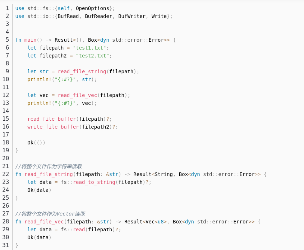304x250 pixels.
Task: Click the closing brace on line 31
Action: 17,245
